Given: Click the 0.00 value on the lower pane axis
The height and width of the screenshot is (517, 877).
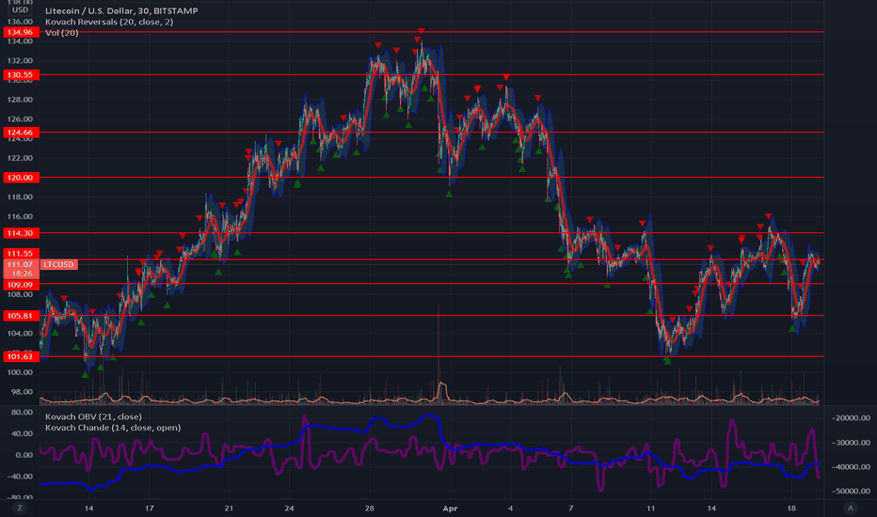Looking at the screenshot, I should 24,455.
